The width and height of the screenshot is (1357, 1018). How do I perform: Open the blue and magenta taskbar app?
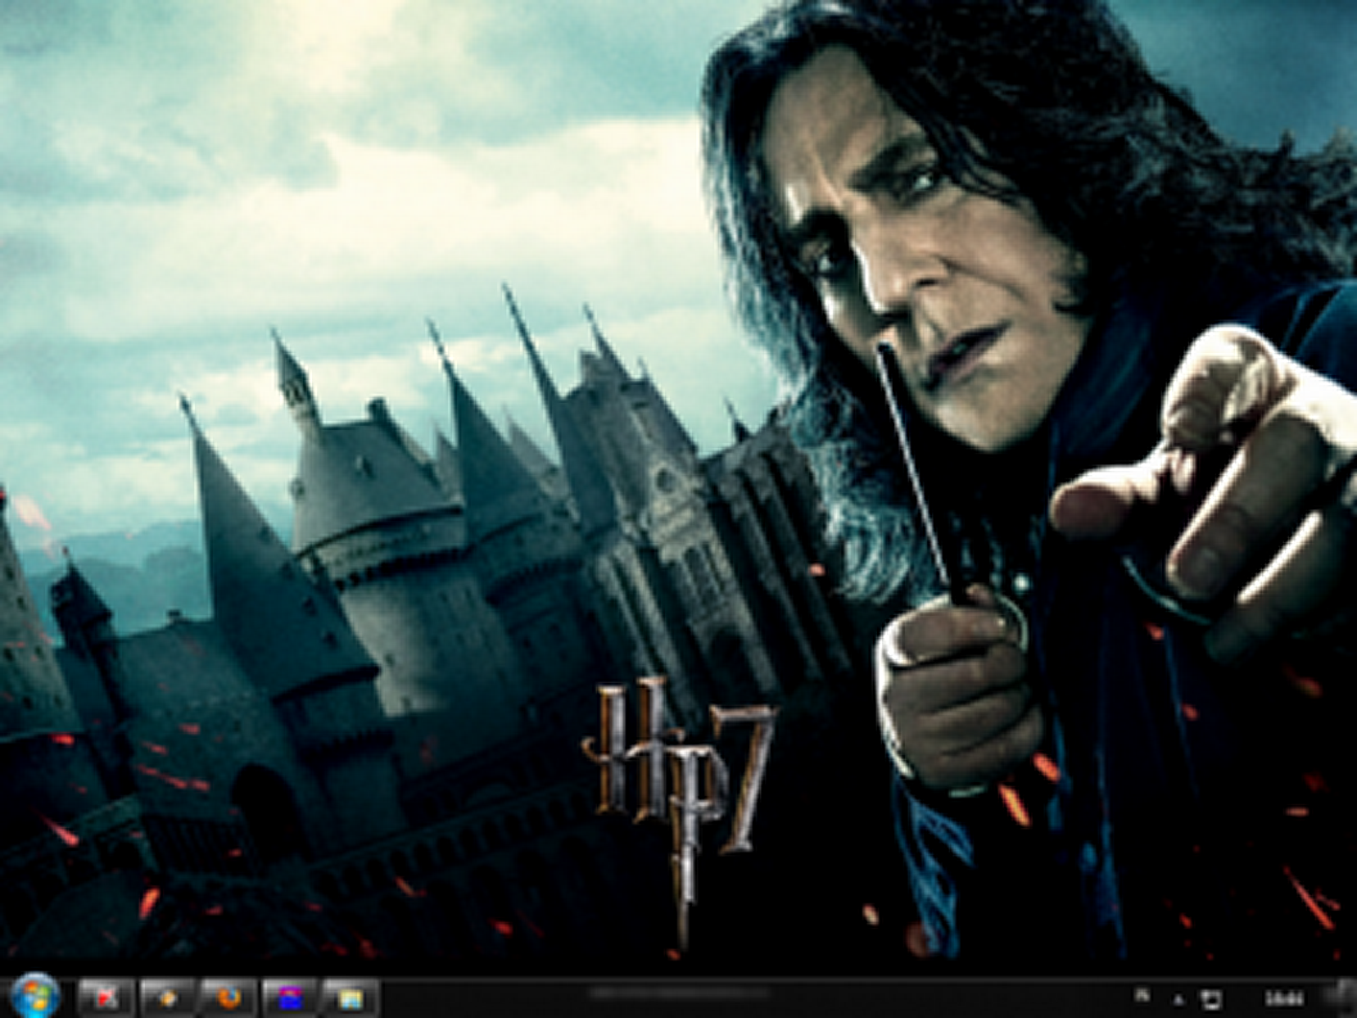[x=290, y=998]
